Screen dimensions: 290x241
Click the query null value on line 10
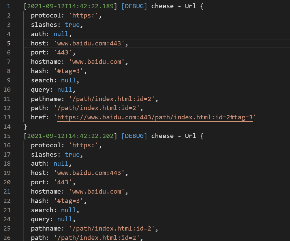tap(64, 90)
